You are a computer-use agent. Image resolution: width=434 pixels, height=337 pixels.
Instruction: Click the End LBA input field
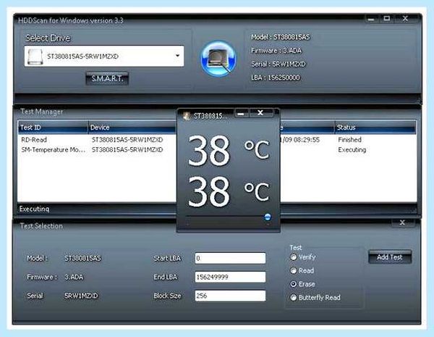230,277
